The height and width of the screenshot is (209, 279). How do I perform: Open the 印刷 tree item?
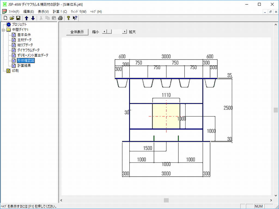coord(15,71)
